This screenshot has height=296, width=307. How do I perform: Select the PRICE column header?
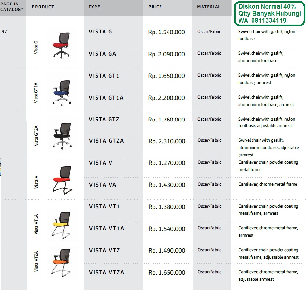tap(155, 7)
